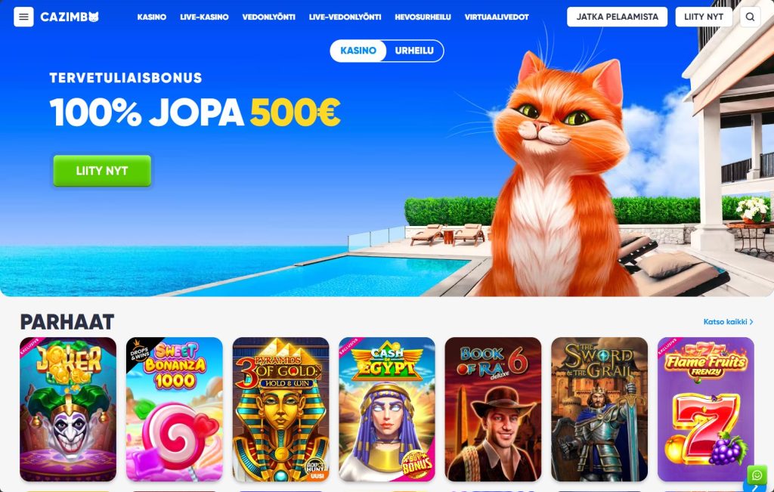Open the Live-Kasino menu item
774x492 pixels.
pos(204,17)
